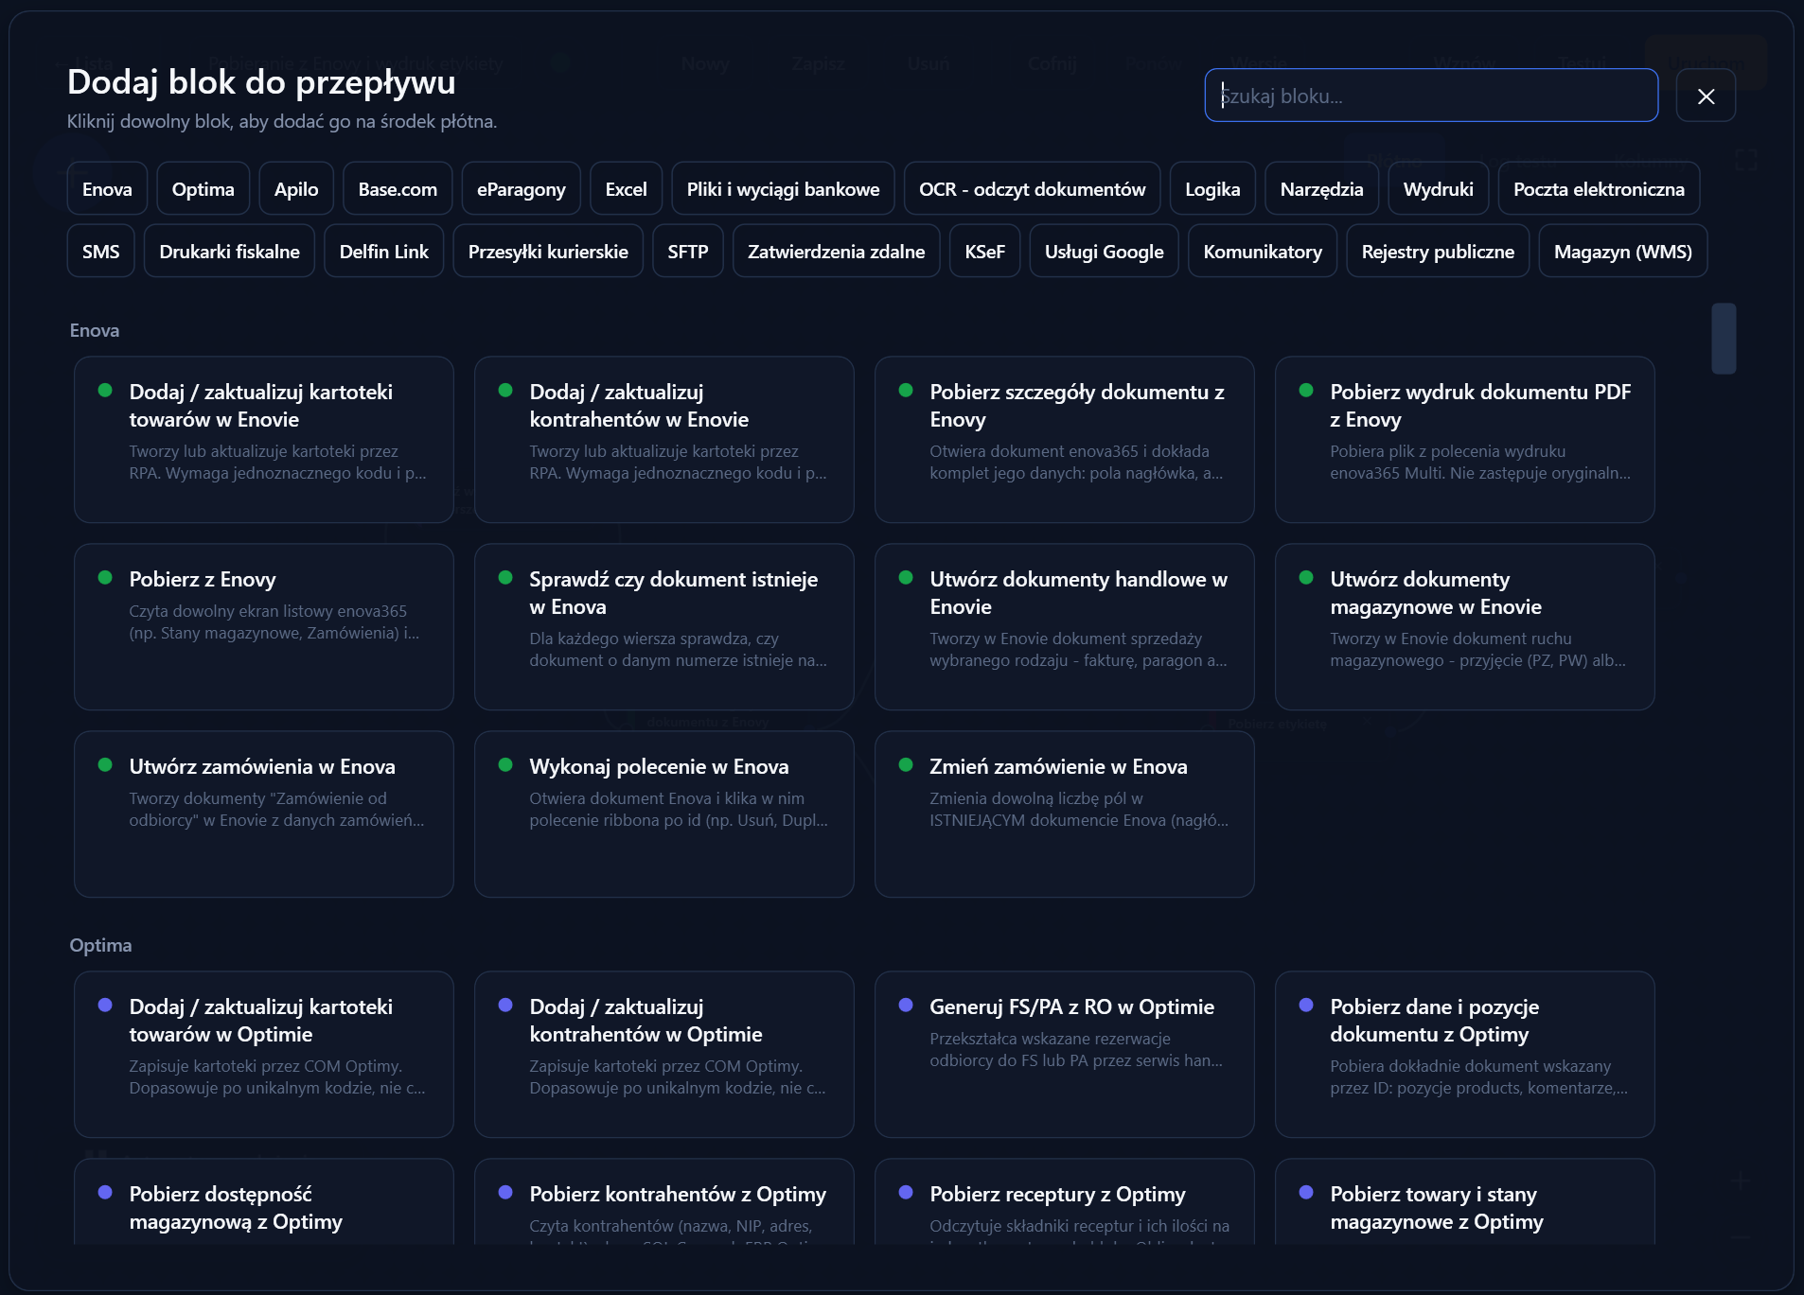Select the Delfin Link category
This screenshot has height=1295, width=1804.
(383, 252)
